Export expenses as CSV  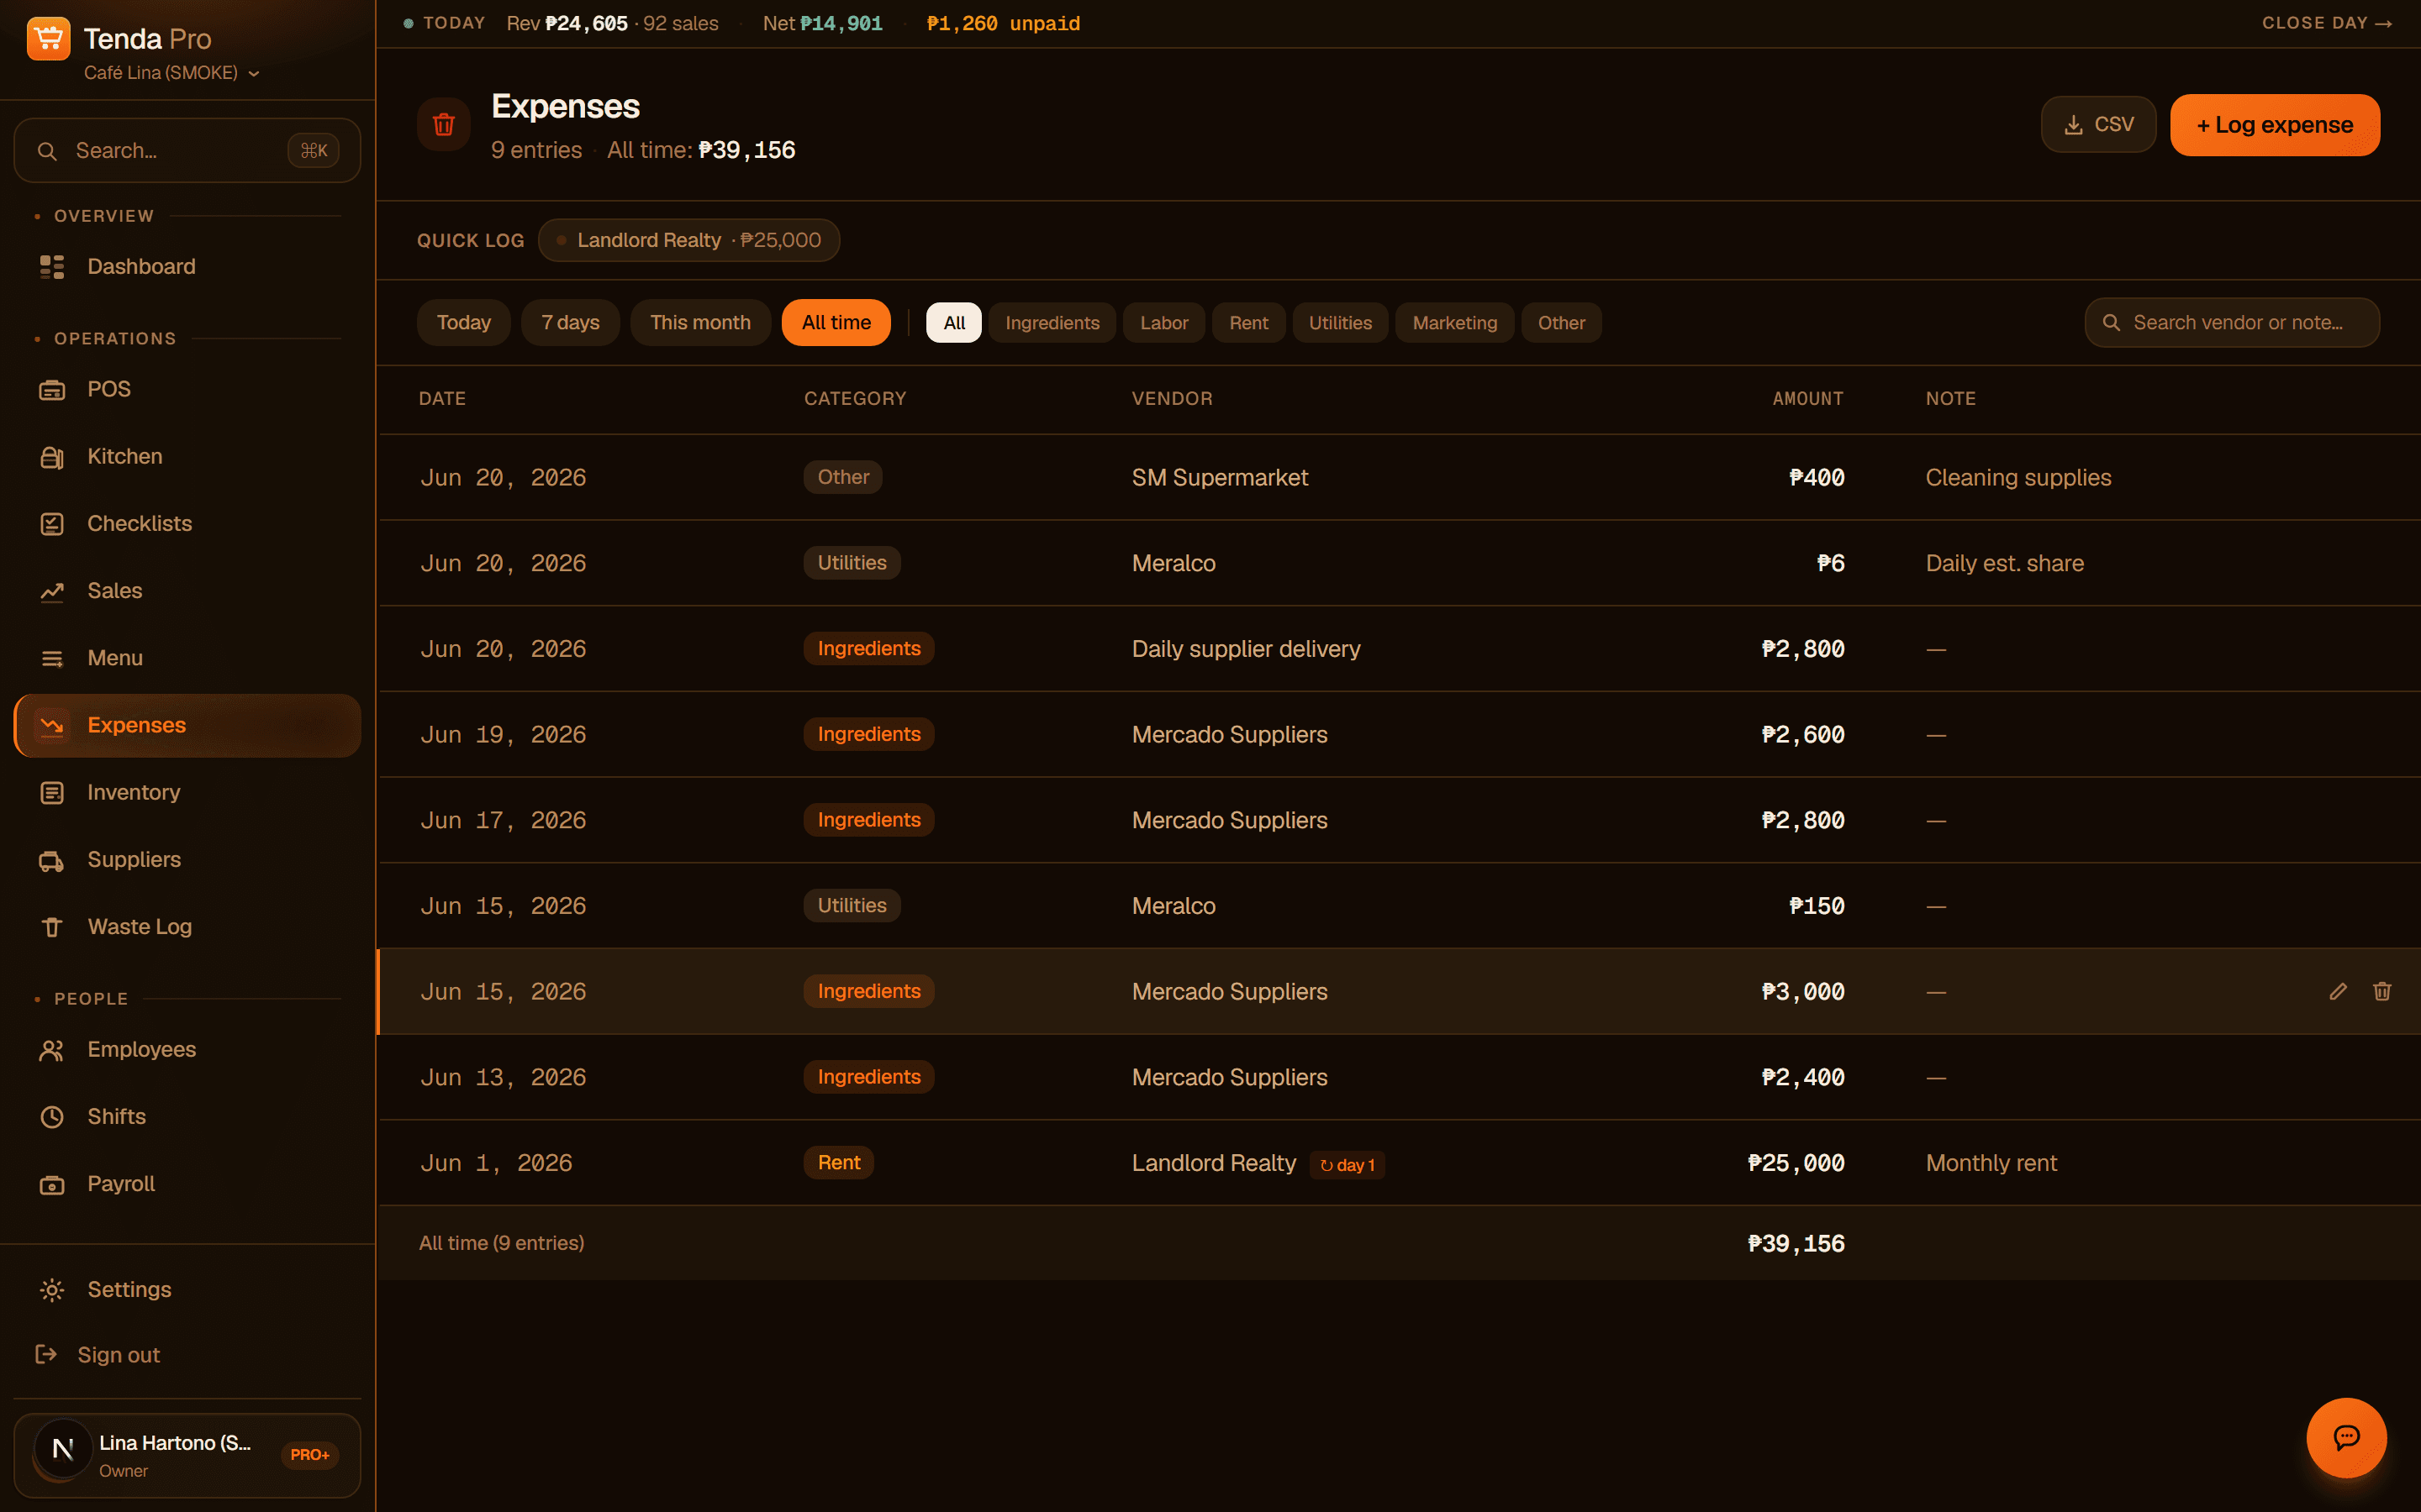2099,125
